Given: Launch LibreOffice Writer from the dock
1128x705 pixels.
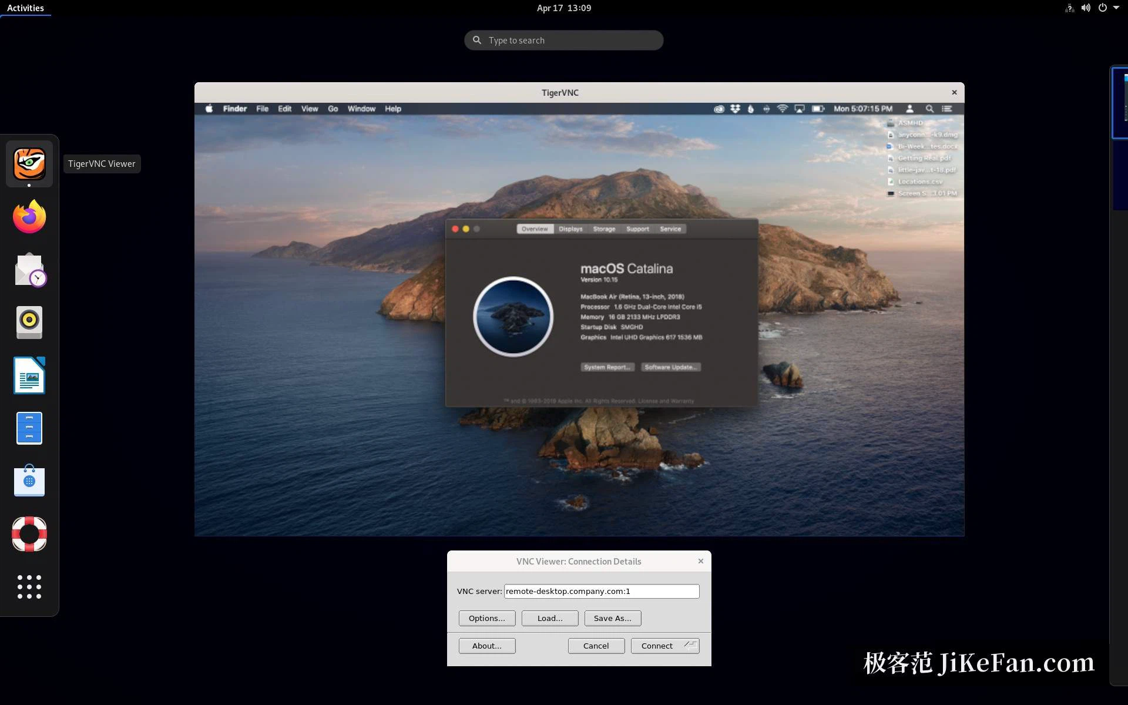Looking at the screenshot, I should (x=29, y=375).
